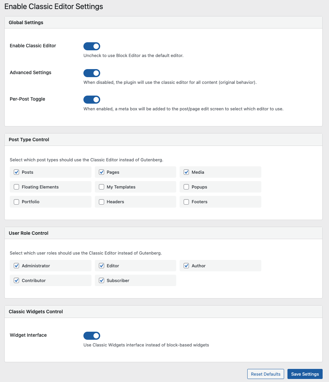Uncheck the Media post type checkbox
Viewport: 329px width, 382px height.
(186, 172)
